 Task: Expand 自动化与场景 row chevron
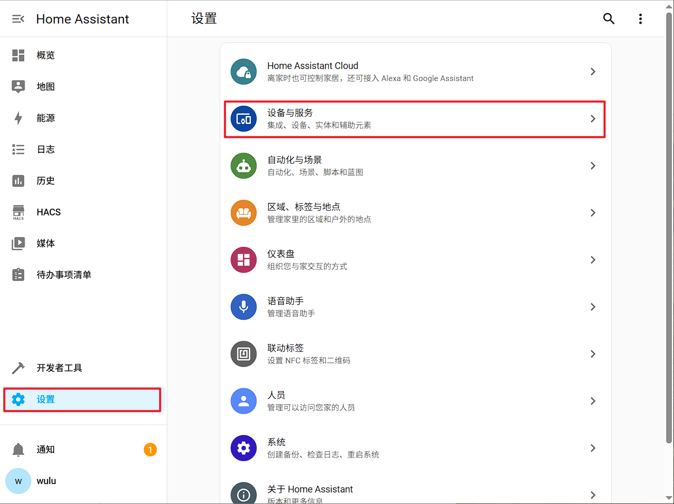(x=593, y=166)
